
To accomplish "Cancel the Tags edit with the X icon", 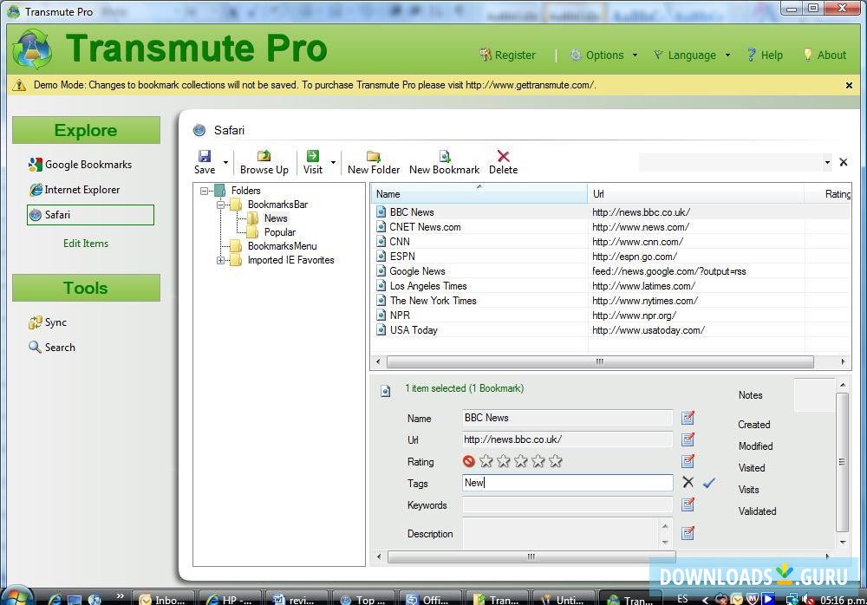I will click(688, 483).
